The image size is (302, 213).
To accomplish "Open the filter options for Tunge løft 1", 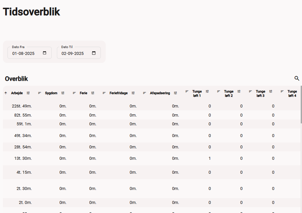I will point(207,92).
